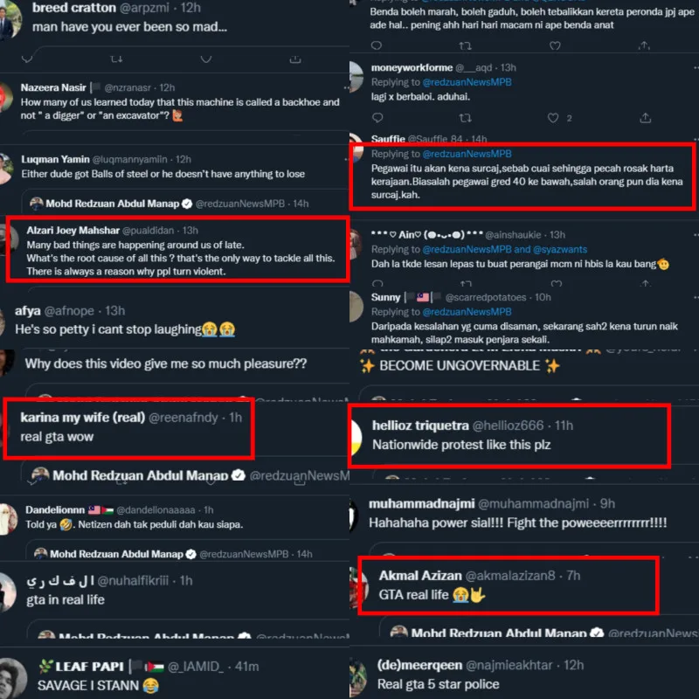This screenshot has width=699, height=699.
Task: Retweet moneyworkforme's reply
Action: pyautogui.click(x=465, y=118)
